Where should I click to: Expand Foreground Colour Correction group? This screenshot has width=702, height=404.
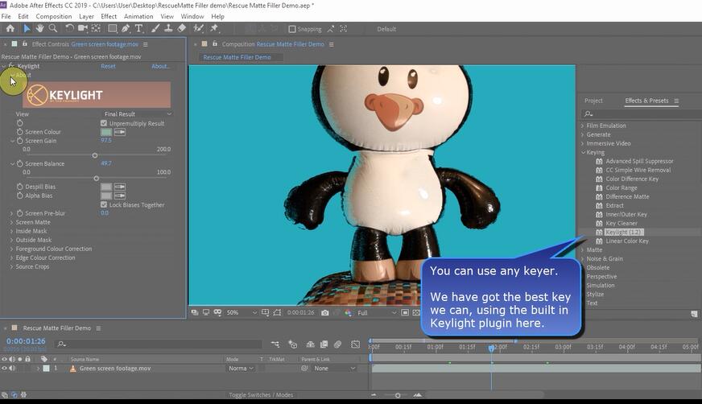pos(11,249)
